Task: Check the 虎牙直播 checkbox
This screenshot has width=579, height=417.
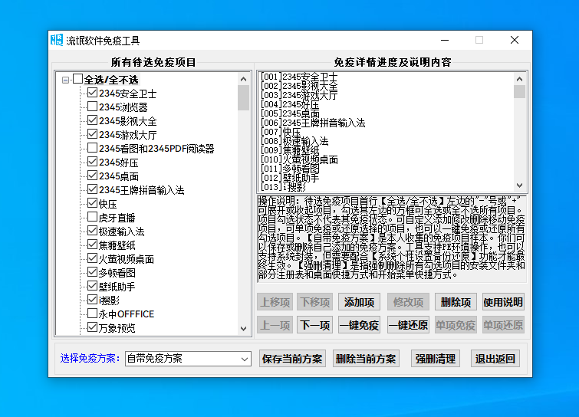Action: tap(92, 217)
